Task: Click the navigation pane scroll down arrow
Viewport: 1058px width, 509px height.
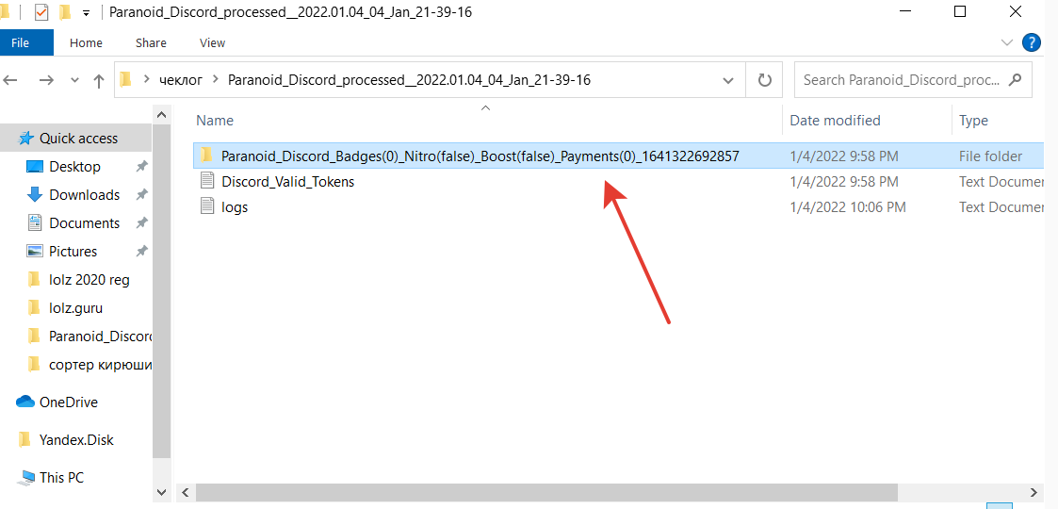Action: (x=161, y=491)
